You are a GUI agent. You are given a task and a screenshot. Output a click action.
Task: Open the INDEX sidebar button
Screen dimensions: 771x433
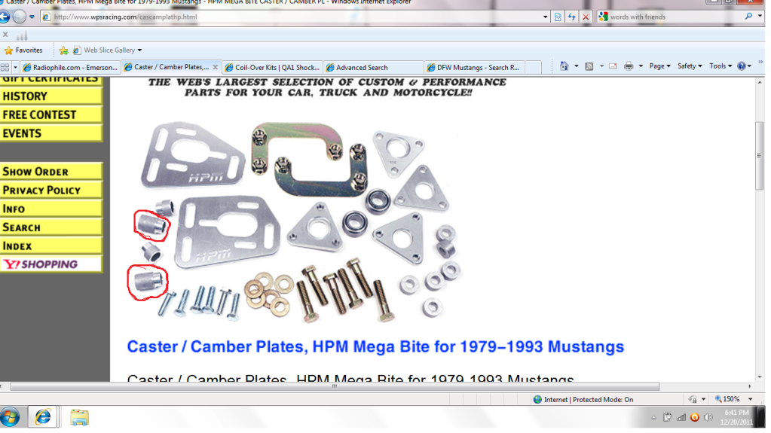click(x=51, y=245)
